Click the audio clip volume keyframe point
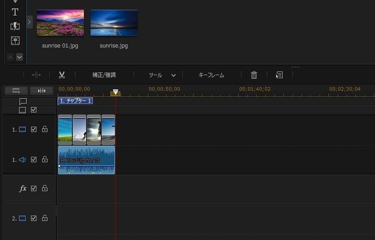This screenshot has height=240, width=375. tap(60, 166)
